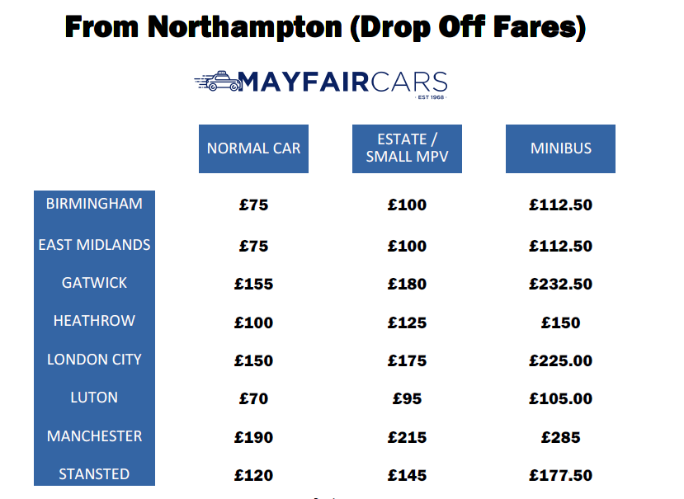
Task: Click the £285 Manchester minibus fare
Action: click(x=560, y=437)
